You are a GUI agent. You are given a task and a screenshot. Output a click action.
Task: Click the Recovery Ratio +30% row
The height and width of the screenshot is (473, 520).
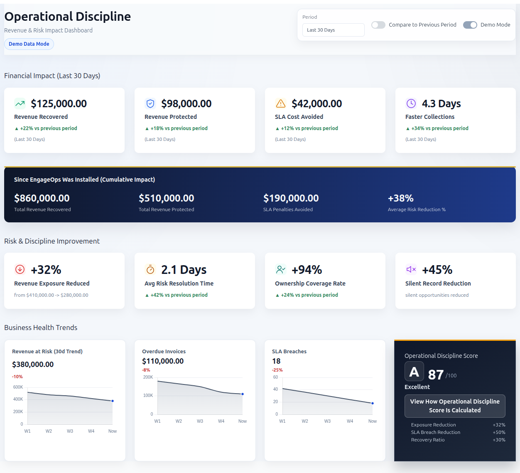pyautogui.click(x=458, y=440)
